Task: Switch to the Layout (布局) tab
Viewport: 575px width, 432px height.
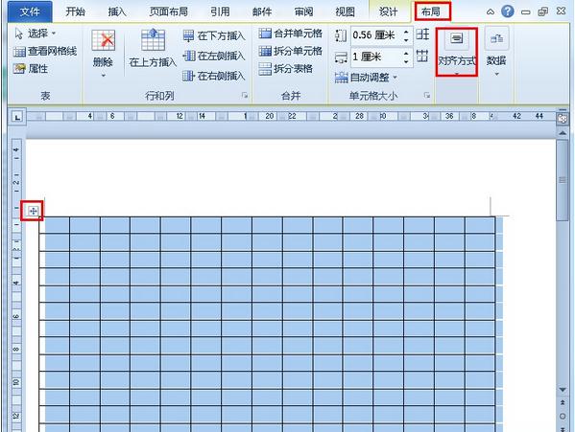Action: (431, 11)
